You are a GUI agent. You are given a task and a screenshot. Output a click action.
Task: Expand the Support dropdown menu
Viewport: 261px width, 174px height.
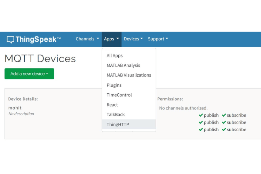[x=158, y=39]
